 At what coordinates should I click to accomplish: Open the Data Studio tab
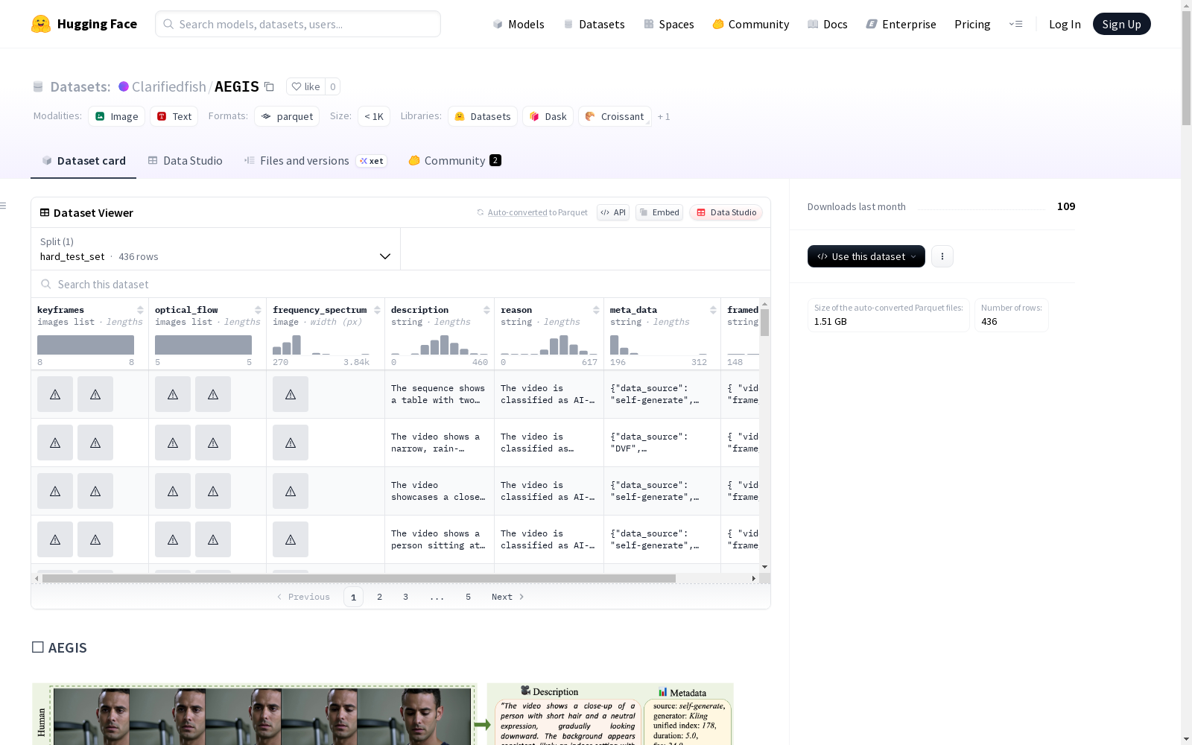click(x=185, y=161)
